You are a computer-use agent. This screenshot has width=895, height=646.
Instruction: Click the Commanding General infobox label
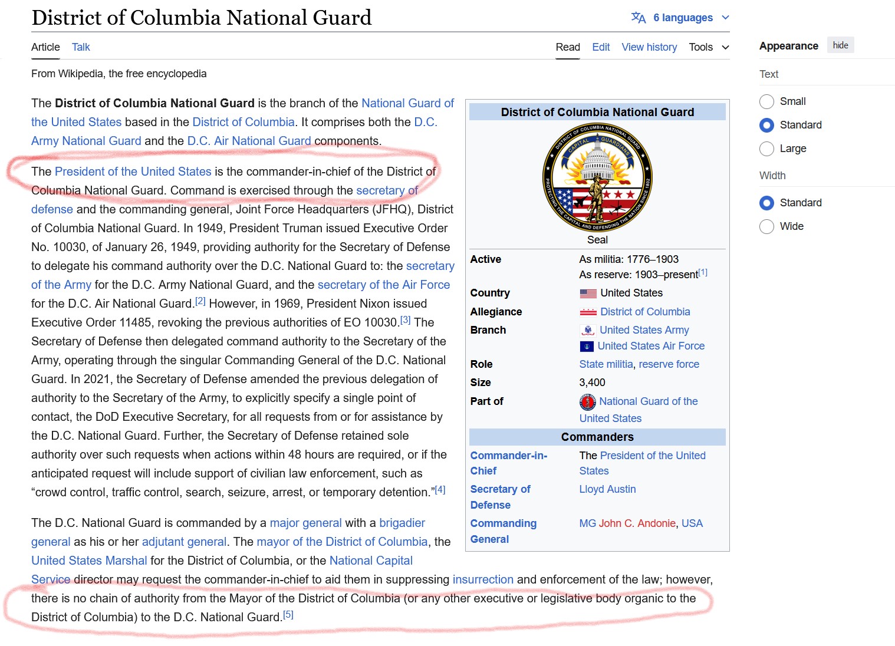tap(504, 531)
